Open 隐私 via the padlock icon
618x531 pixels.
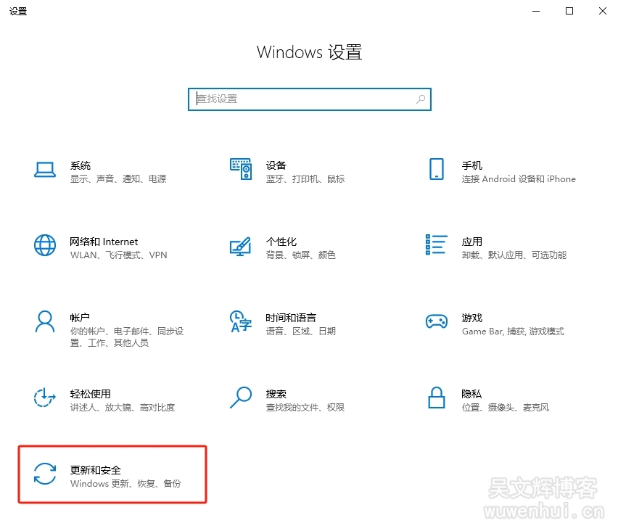(x=436, y=398)
